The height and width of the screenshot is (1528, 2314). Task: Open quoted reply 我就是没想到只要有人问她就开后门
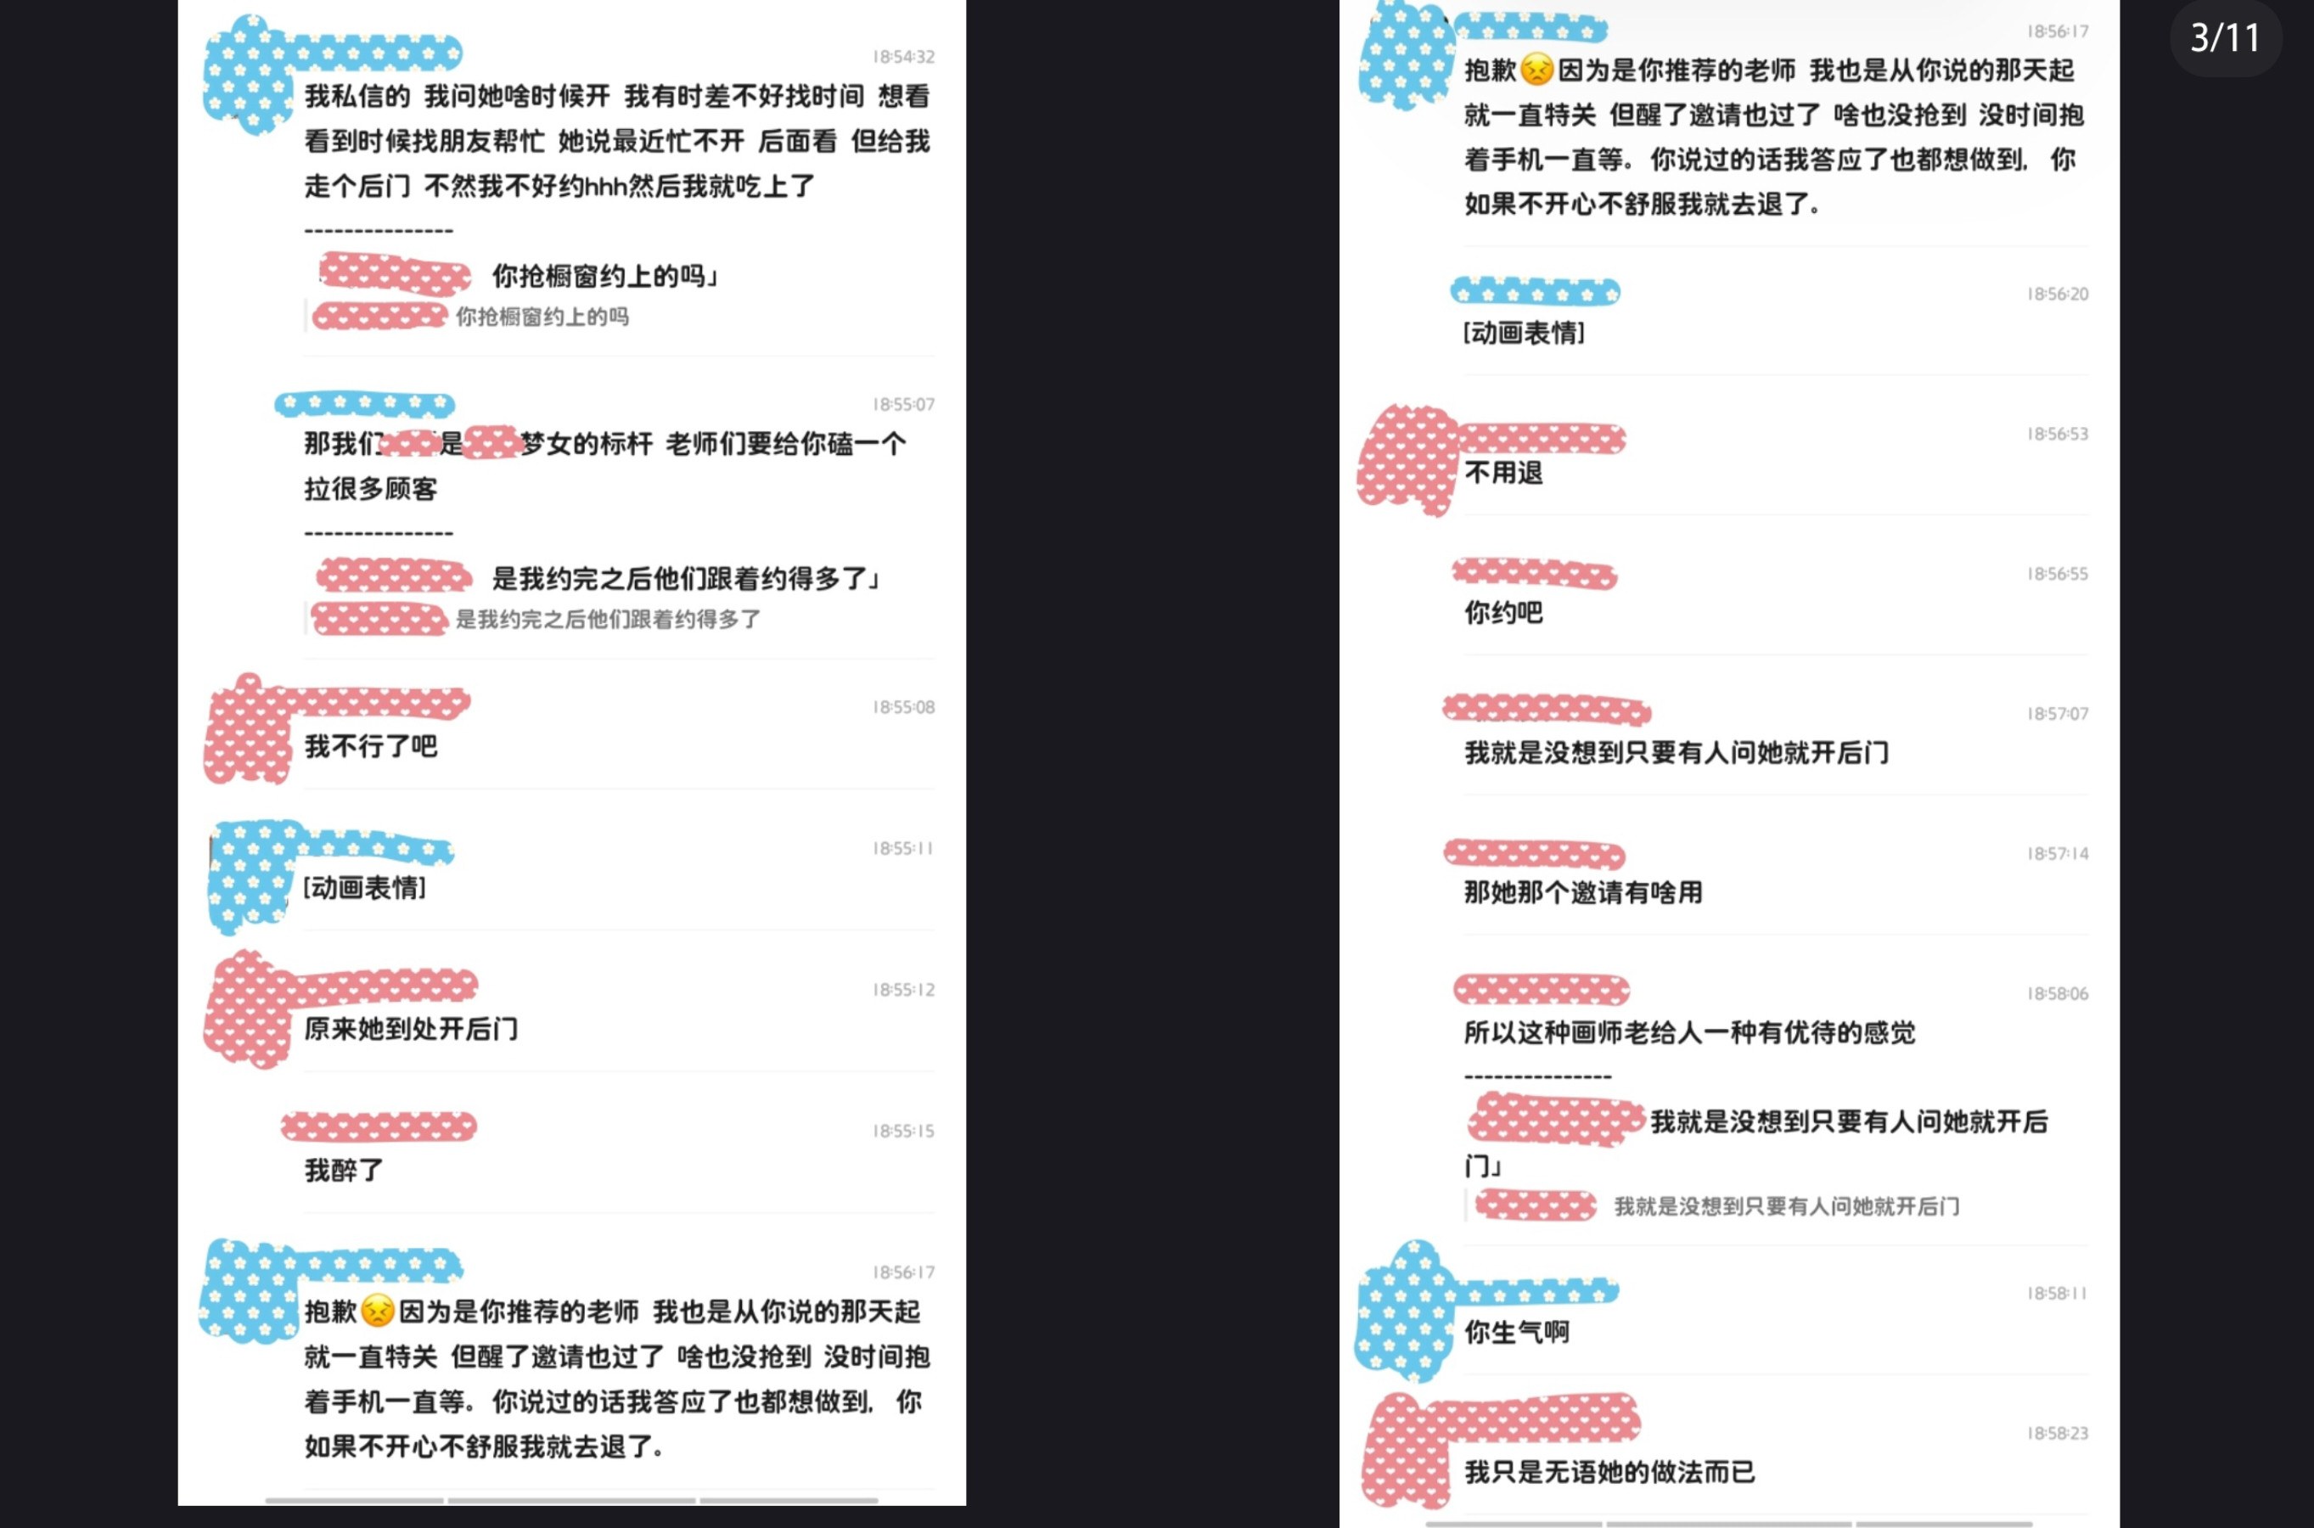pos(1716,1205)
